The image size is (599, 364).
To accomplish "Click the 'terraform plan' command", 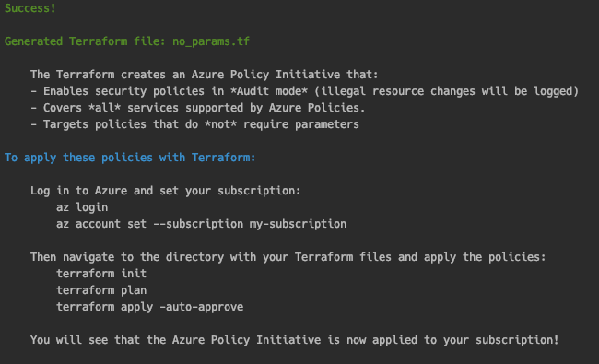I will click(101, 290).
